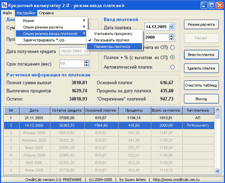The width and height of the screenshot is (225, 183).
Task: Click forecast row Июнь 2006
Action: [109, 170]
